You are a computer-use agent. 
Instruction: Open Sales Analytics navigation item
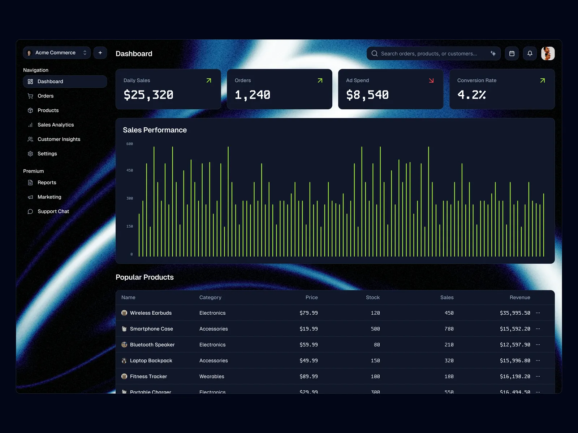pos(56,125)
